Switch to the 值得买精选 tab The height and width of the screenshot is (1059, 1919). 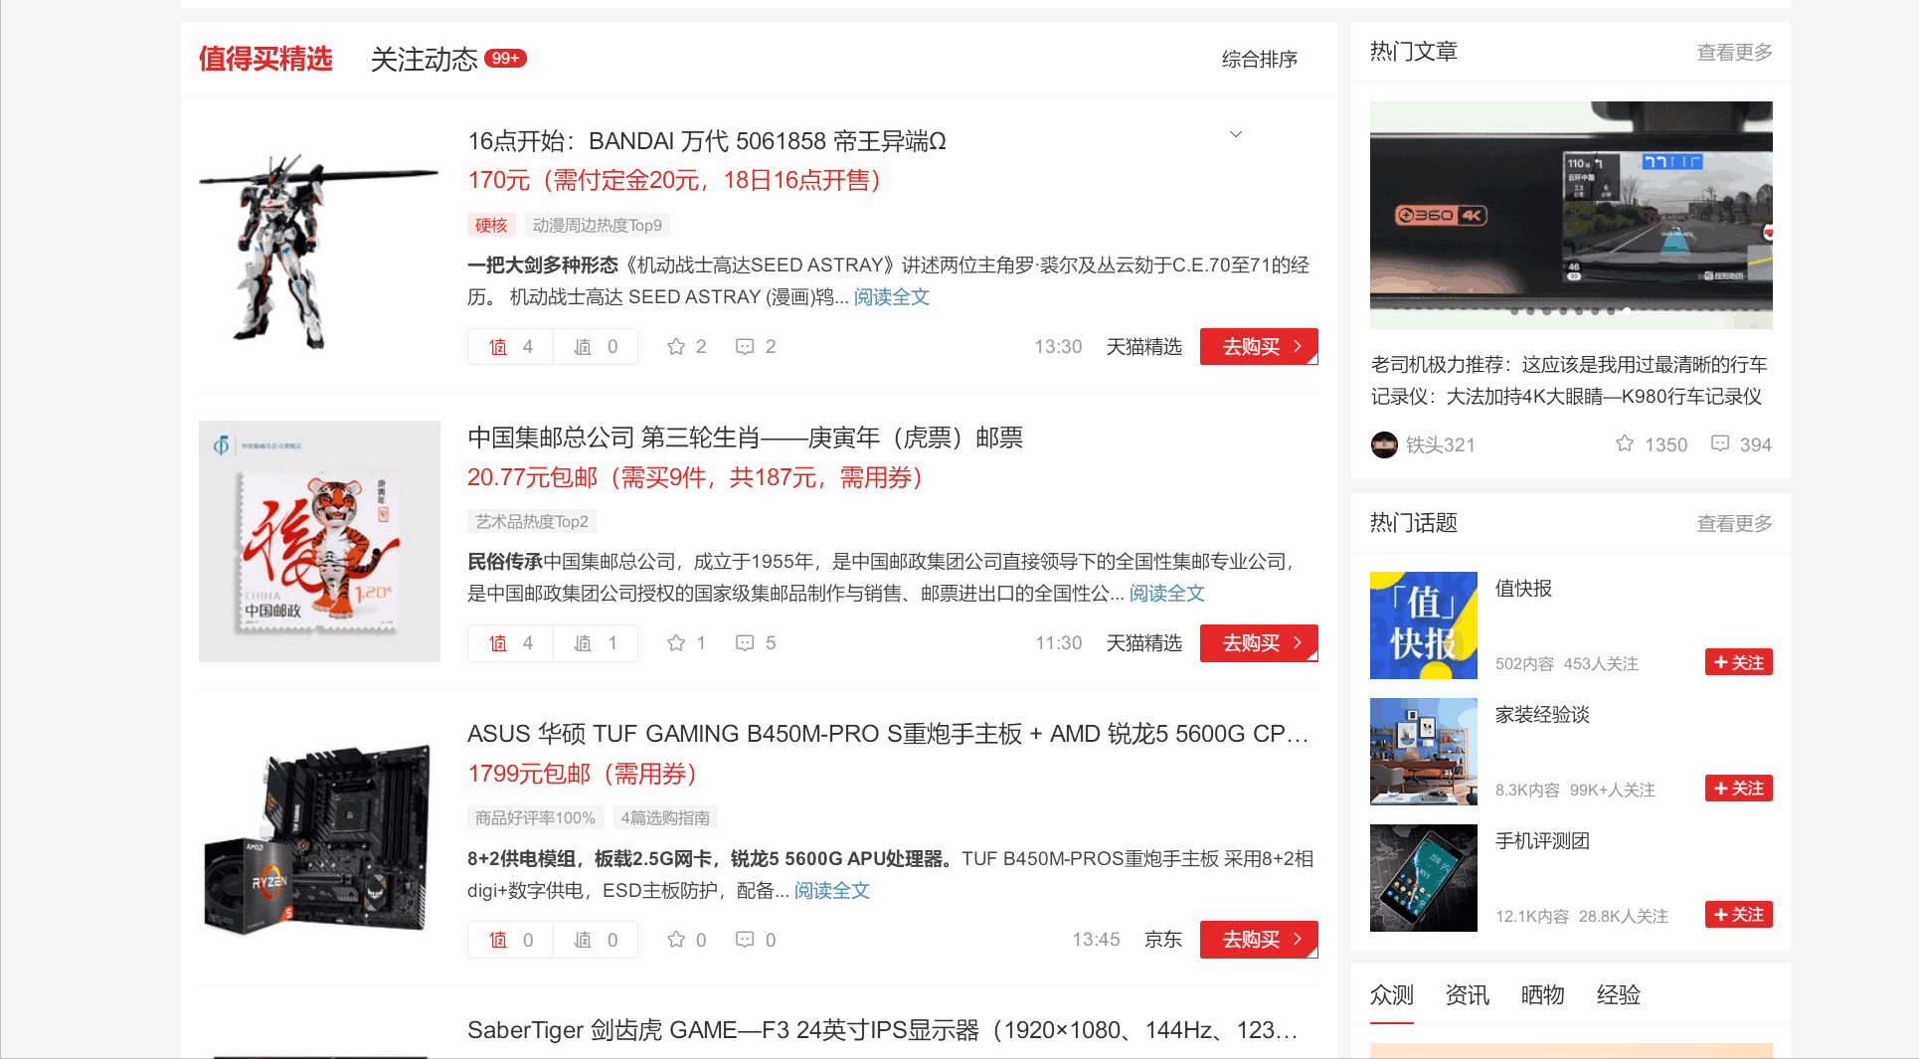(265, 59)
